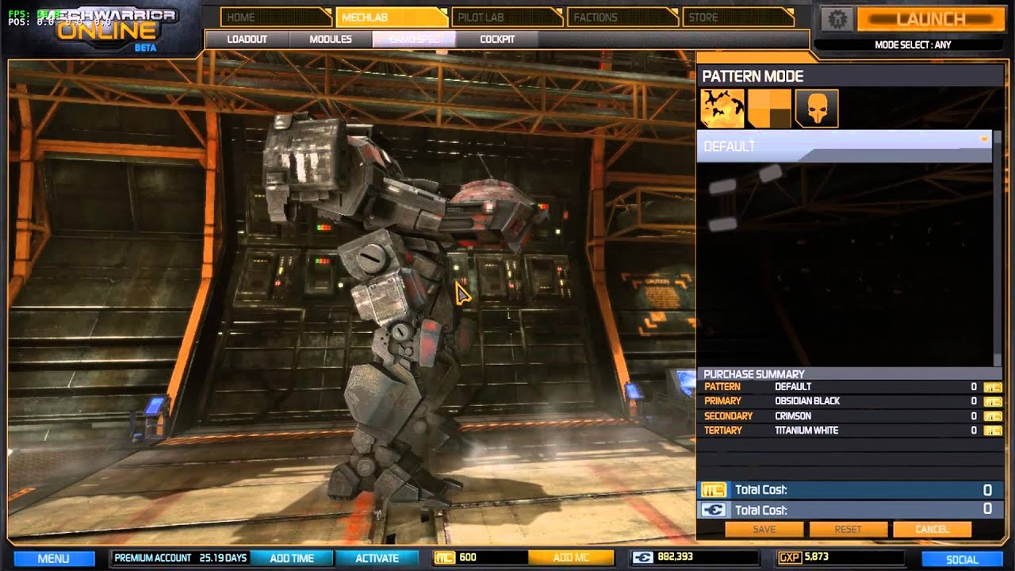This screenshot has width=1015, height=571.
Task: Select the camo pattern mode icon
Action: [722, 109]
